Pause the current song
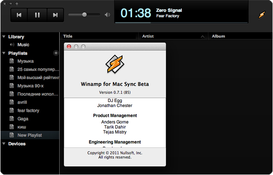 click(37, 15)
